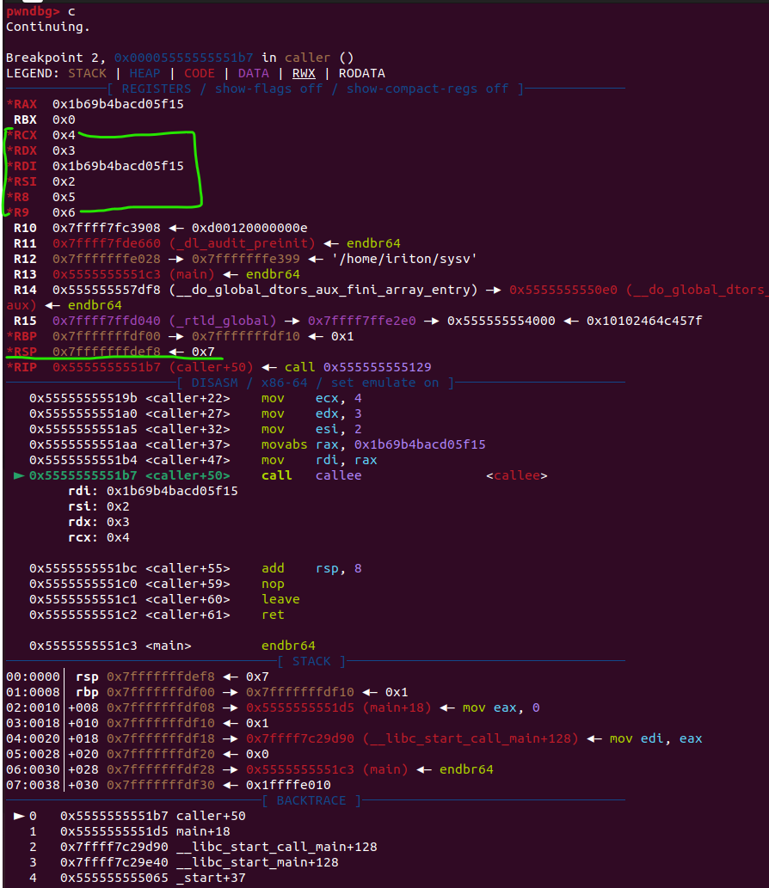Select backtrace frame 3 __libc_start_main+128

[x=183, y=862]
